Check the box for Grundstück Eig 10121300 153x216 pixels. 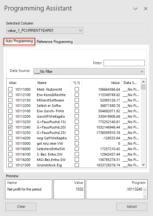coord(10,165)
